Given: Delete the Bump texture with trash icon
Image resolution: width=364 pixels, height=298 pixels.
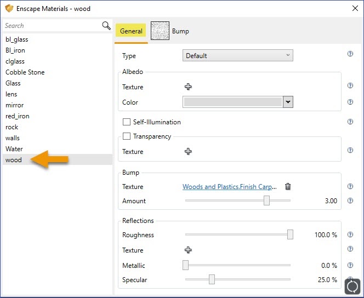Looking at the screenshot, I should point(288,186).
